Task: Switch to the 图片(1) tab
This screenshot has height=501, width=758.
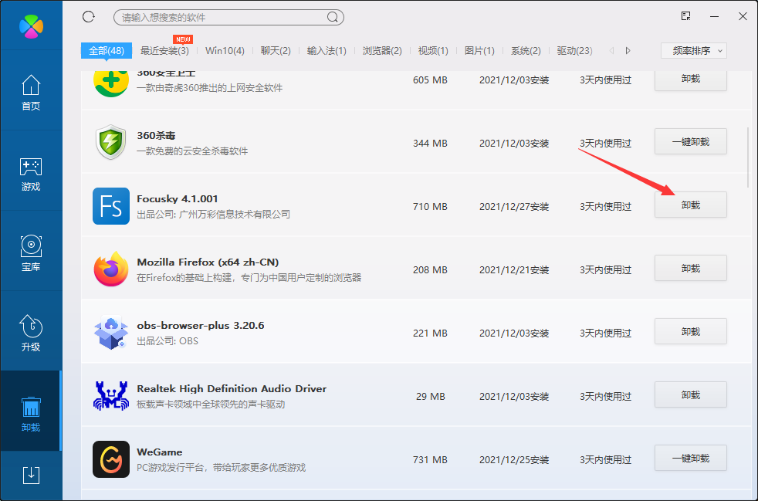Action: (x=479, y=51)
